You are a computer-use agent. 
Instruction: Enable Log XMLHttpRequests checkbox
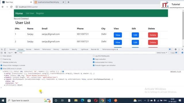pyautogui.click(x=94, y=56)
